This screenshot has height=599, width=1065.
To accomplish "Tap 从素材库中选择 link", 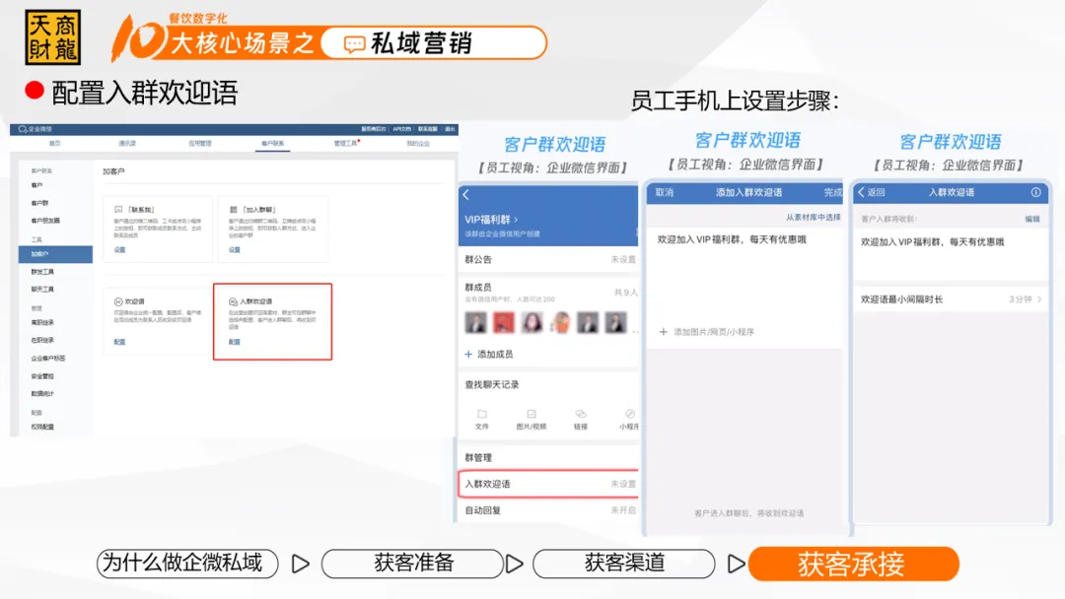I will 813,217.
